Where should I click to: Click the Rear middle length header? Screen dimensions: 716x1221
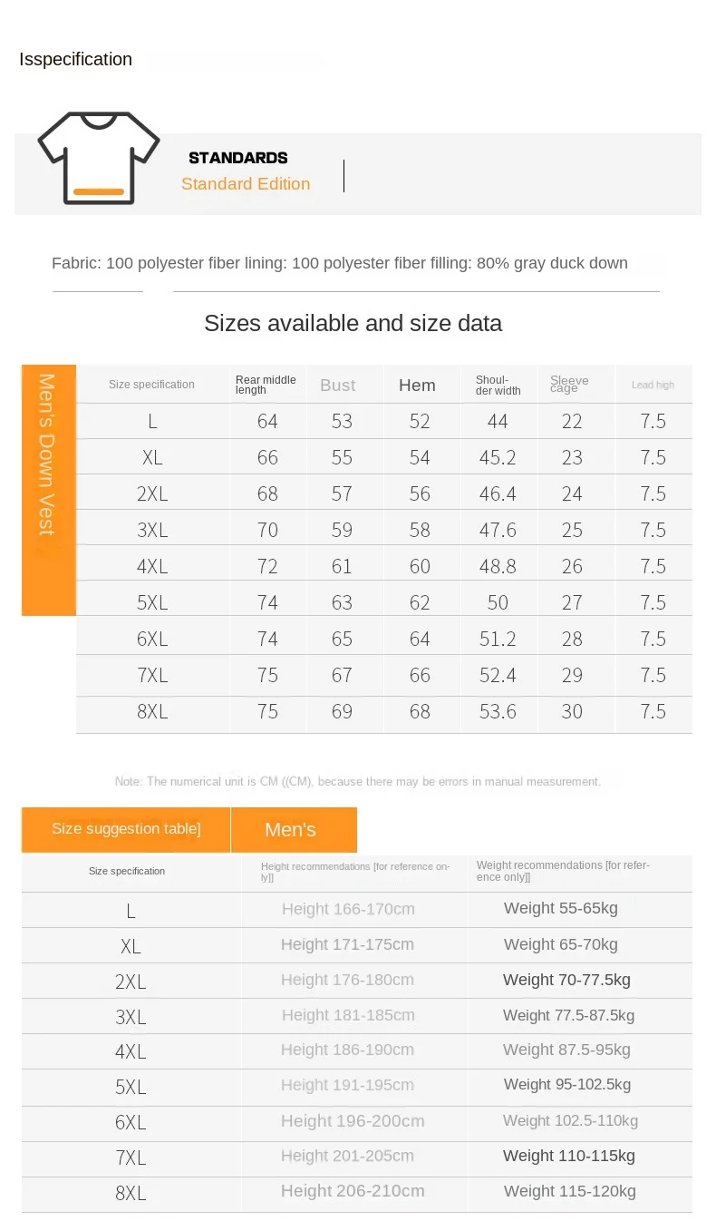[x=265, y=385]
